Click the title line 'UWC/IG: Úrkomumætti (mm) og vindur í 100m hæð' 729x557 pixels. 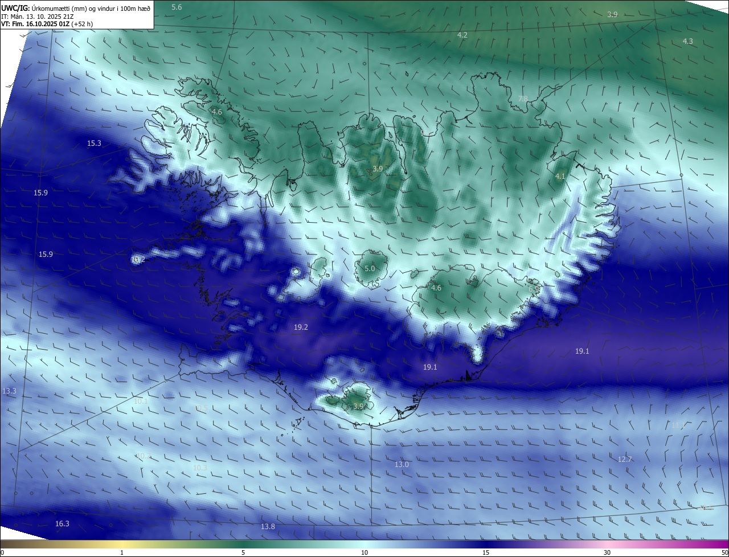(76, 7)
